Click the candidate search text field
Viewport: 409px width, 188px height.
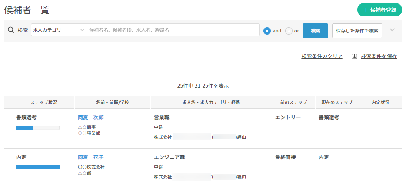coord(173,30)
